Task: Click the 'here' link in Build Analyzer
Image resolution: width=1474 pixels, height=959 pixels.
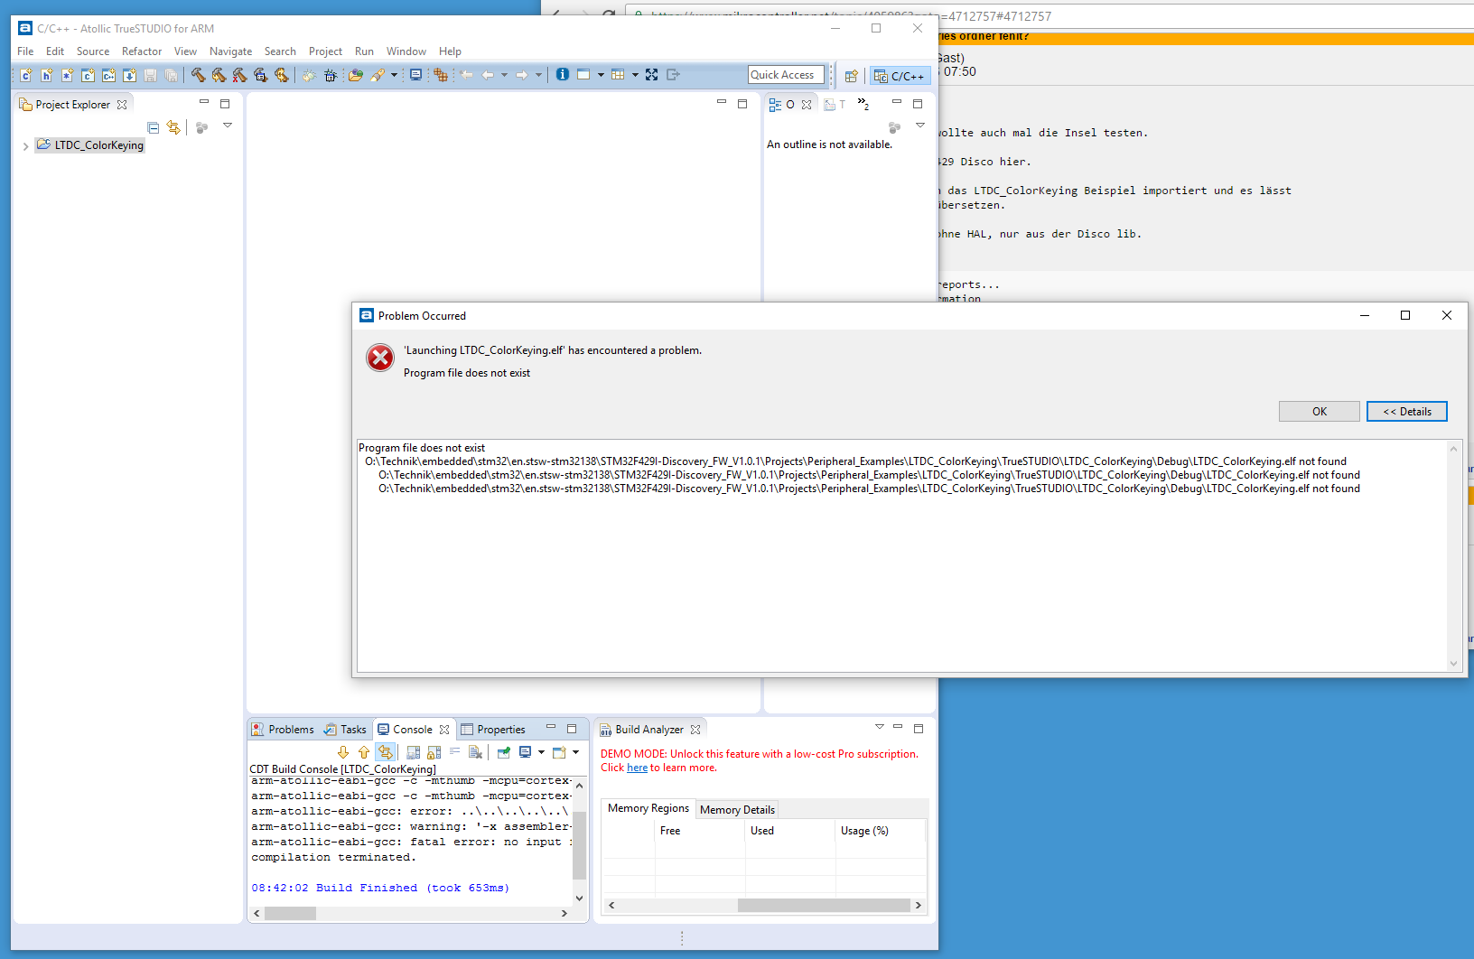Action: [x=637, y=768]
